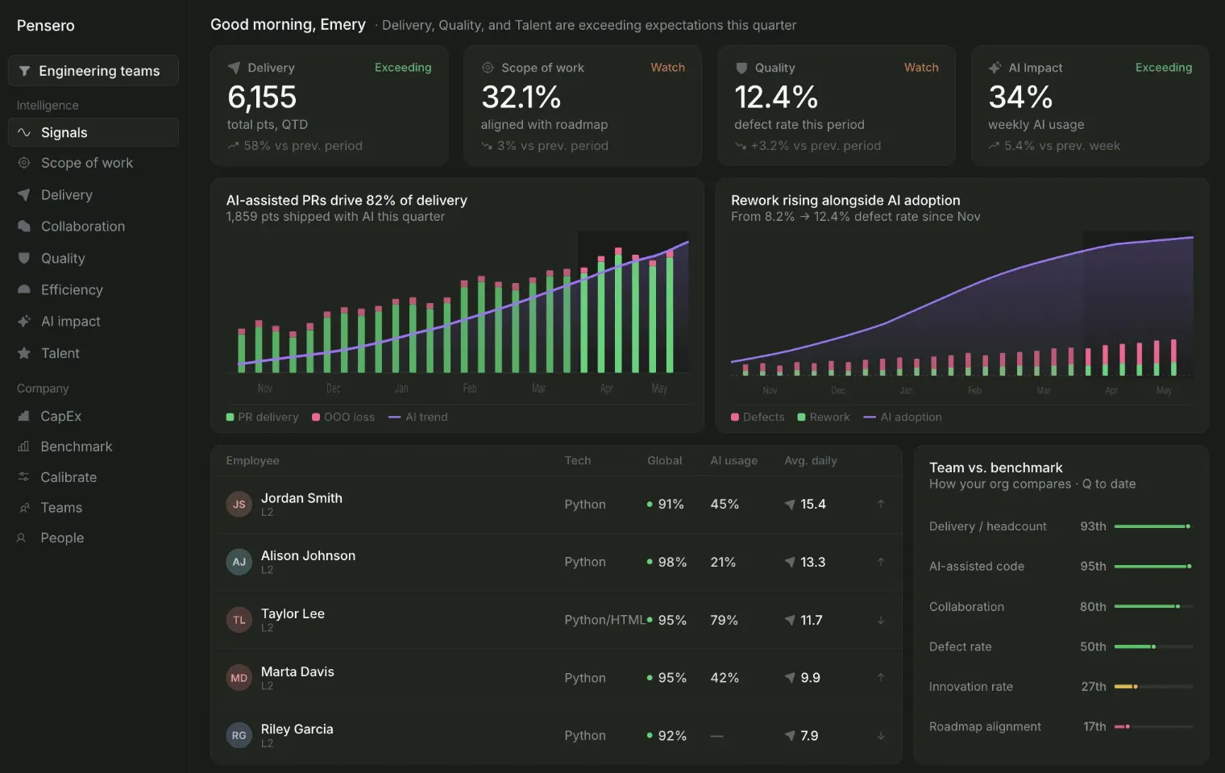This screenshot has height=773, width=1225.
Task: Click the filter funnel icon beside Engineering teams
Action: pyautogui.click(x=24, y=71)
